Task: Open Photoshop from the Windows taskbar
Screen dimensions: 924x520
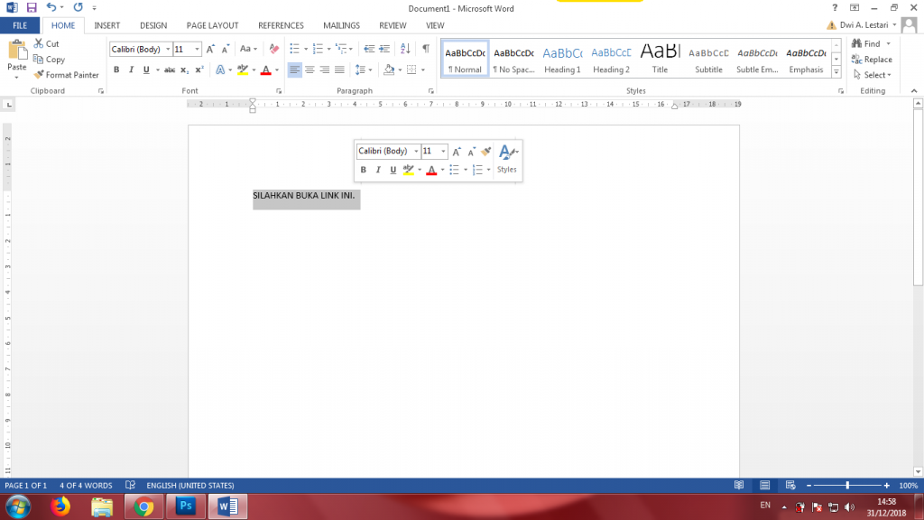Action: (187, 506)
